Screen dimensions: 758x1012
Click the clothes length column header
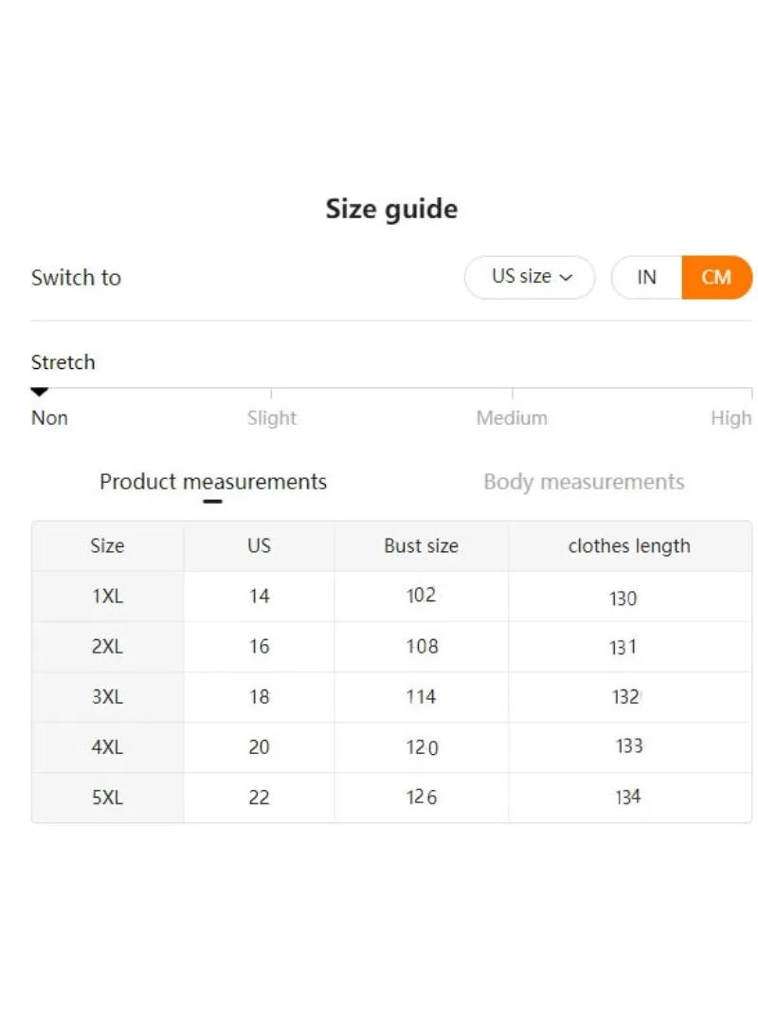tap(629, 545)
